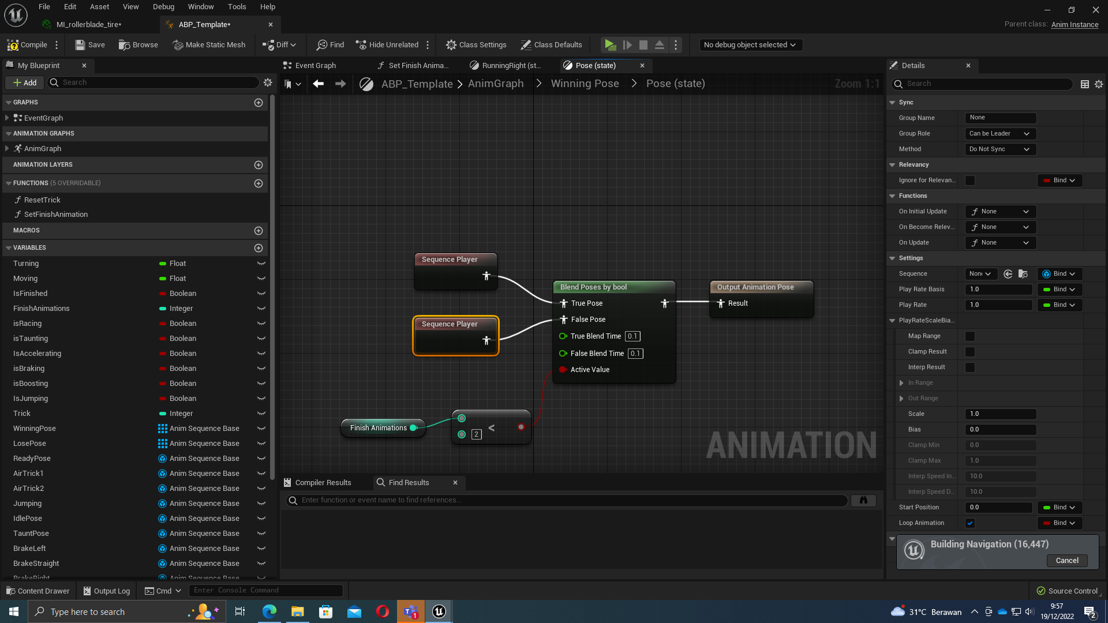Enable the Ignore for Relevancy checkbox
Viewport: 1108px width, 623px height.
pyautogui.click(x=970, y=181)
